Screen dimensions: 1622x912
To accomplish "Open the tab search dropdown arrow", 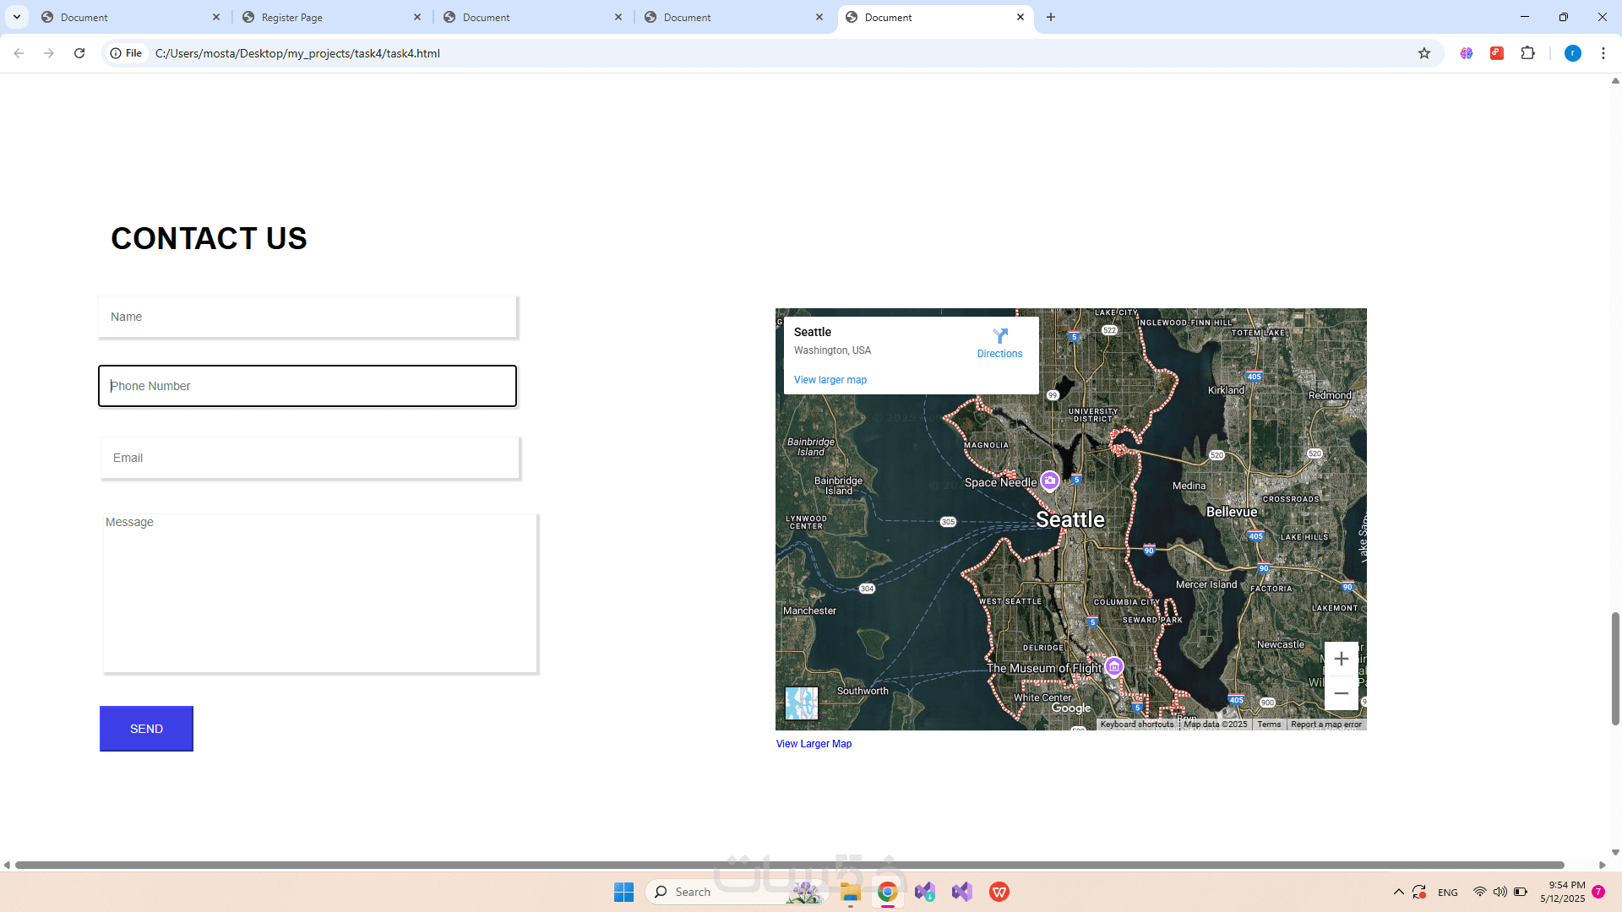I will click(17, 17).
